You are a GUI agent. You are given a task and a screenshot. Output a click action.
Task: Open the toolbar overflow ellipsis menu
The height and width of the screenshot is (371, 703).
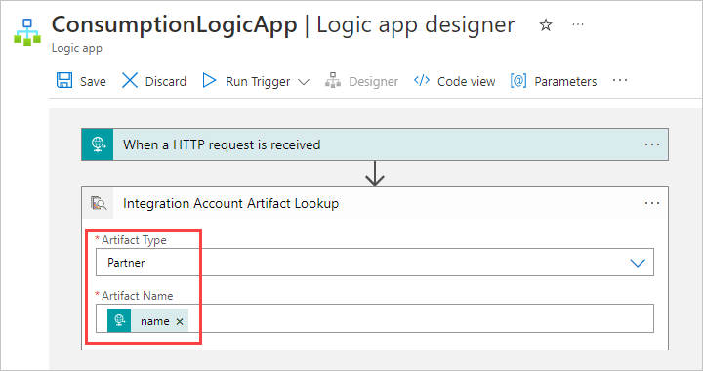pos(620,81)
